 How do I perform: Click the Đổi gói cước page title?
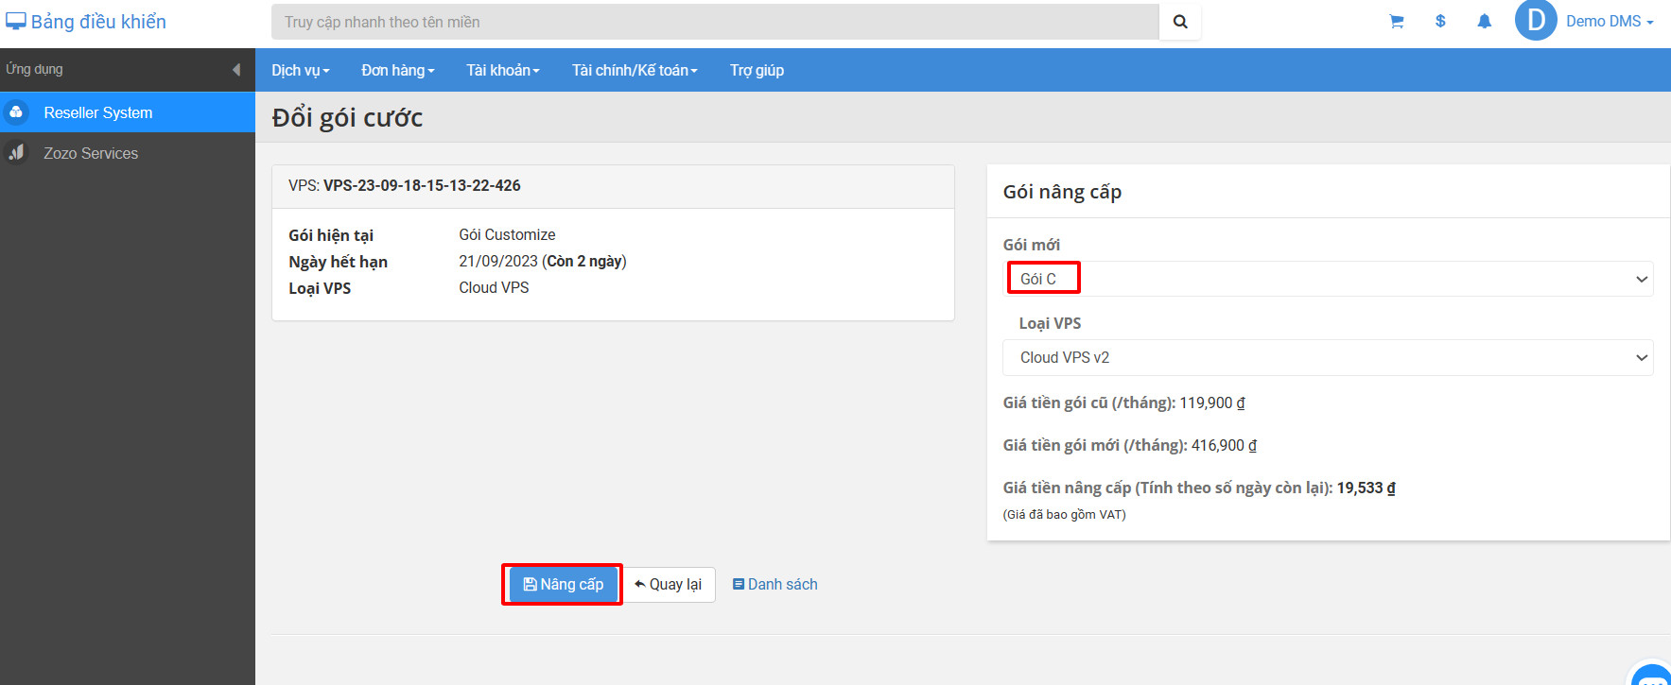(x=347, y=117)
